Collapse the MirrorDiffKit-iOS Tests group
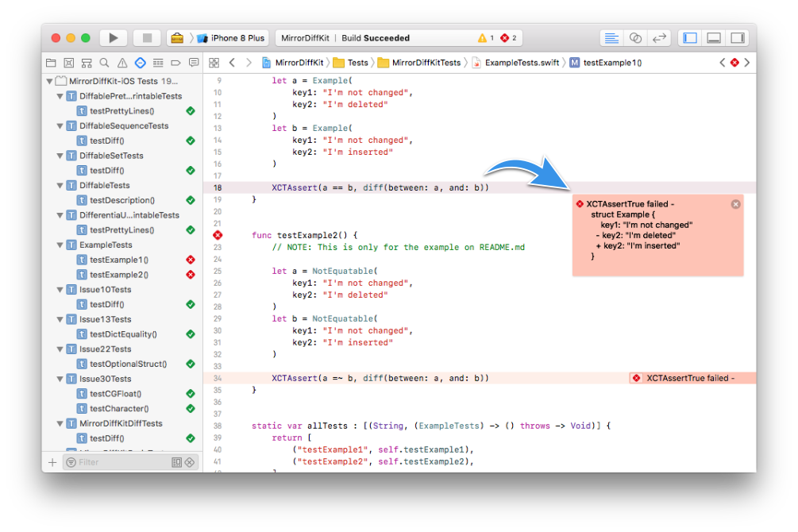This screenshot has height=532, width=798. (49, 81)
